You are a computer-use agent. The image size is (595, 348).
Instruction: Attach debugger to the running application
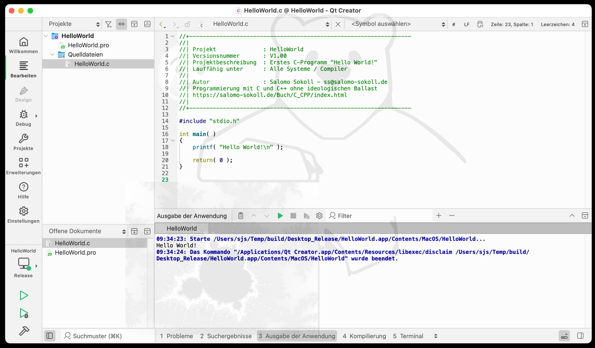(306, 216)
